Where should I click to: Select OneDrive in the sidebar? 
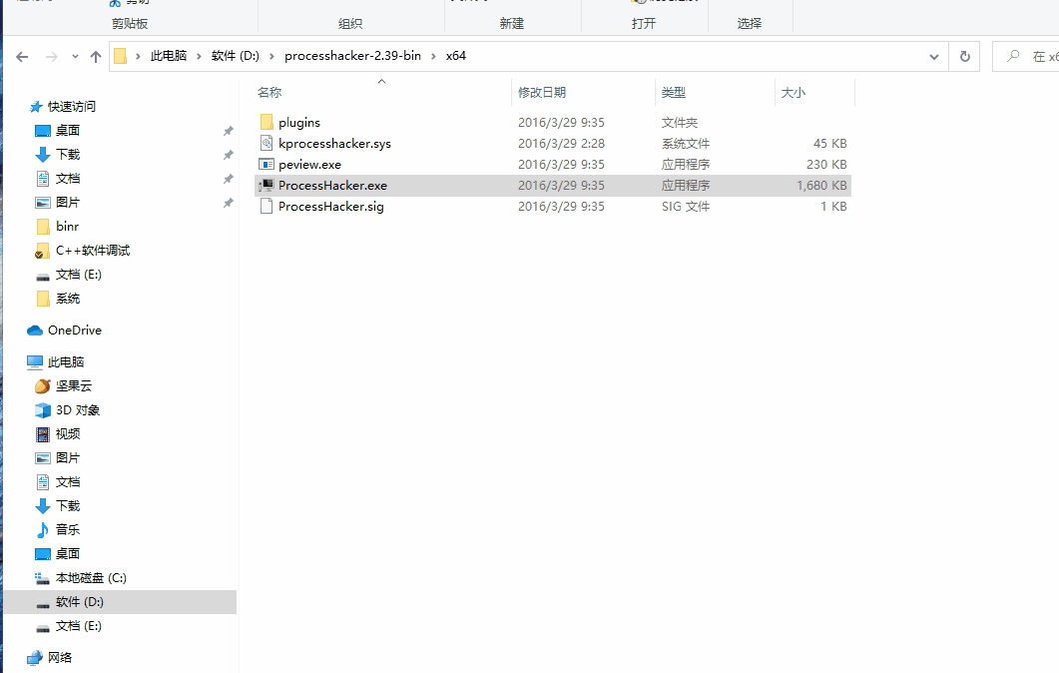tap(74, 330)
